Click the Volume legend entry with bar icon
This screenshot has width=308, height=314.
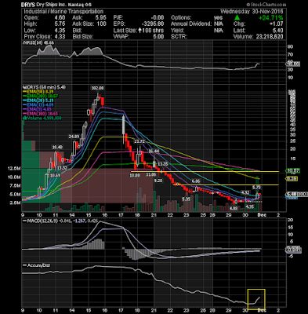pyautogui.click(x=42, y=119)
